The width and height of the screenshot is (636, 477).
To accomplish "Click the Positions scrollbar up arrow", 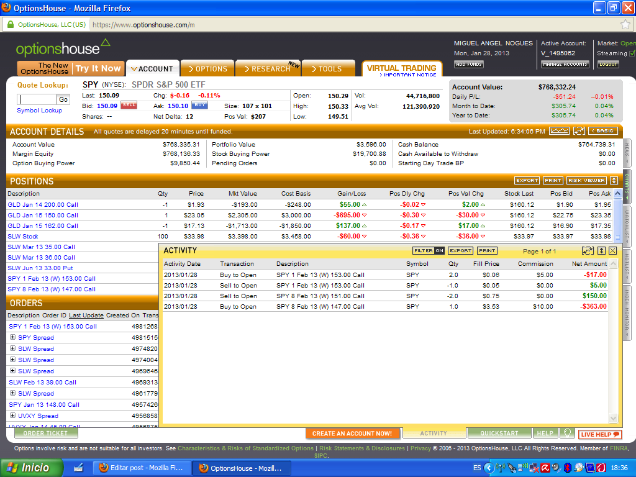I will pyautogui.click(x=617, y=194).
